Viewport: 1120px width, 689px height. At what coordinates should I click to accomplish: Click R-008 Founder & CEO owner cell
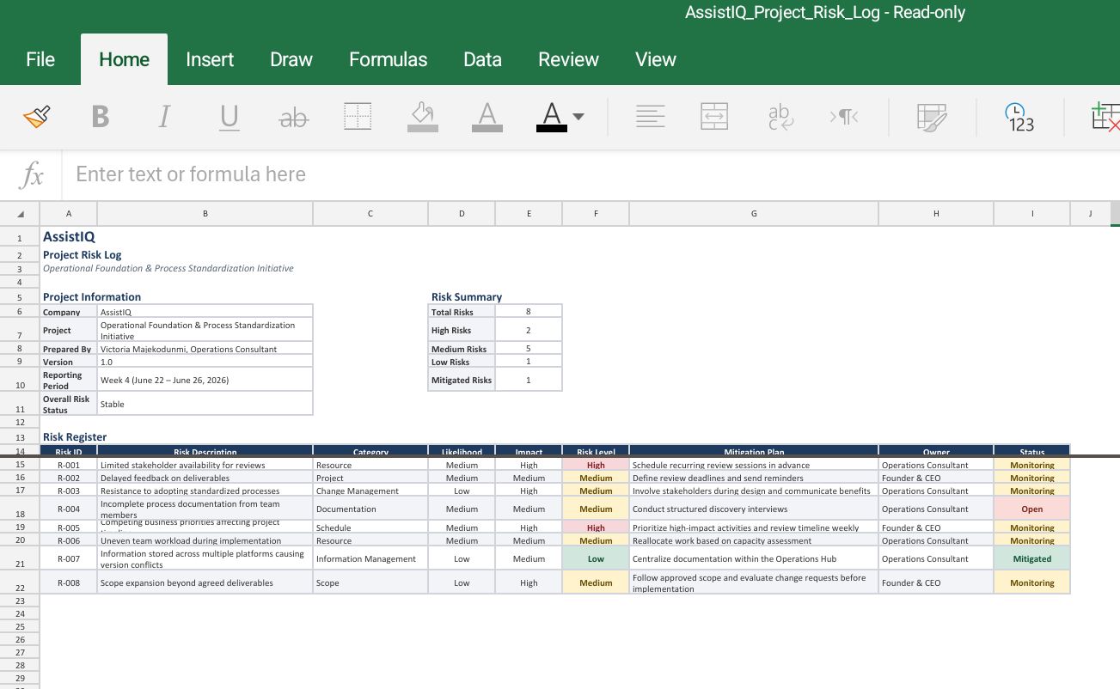click(x=936, y=582)
